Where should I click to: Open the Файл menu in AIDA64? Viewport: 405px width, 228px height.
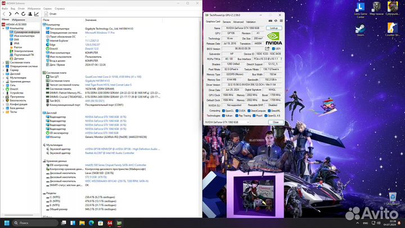(x=4, y=8)
